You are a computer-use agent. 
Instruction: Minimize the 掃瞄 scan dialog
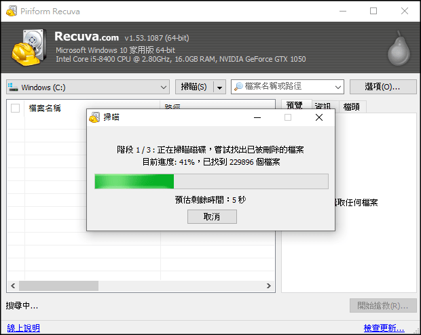click(257, 117)
